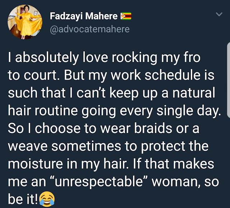Expand the tweet options chevron

[x=219, y=14]
